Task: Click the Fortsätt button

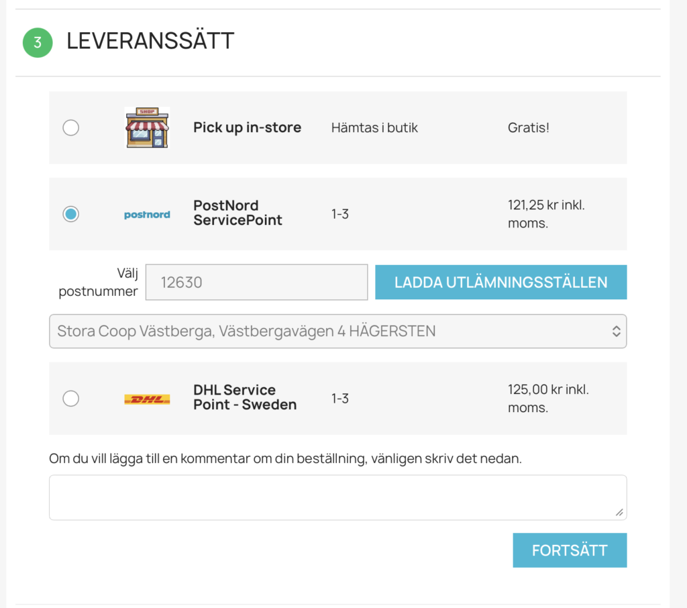Action: (570, 550)
